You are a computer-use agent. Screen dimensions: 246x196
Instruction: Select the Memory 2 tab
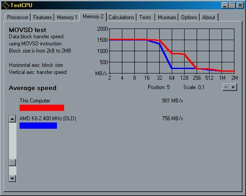93,16
